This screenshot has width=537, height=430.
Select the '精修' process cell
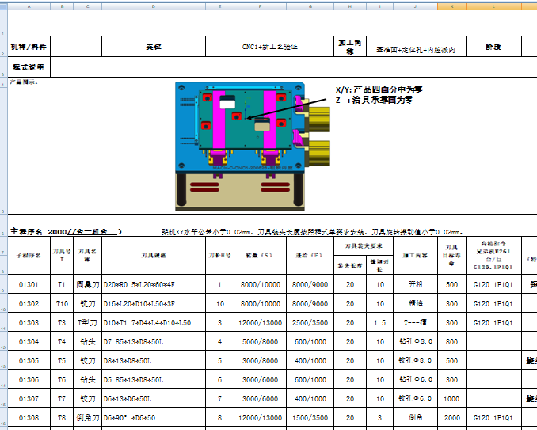[x=415, y=303]
